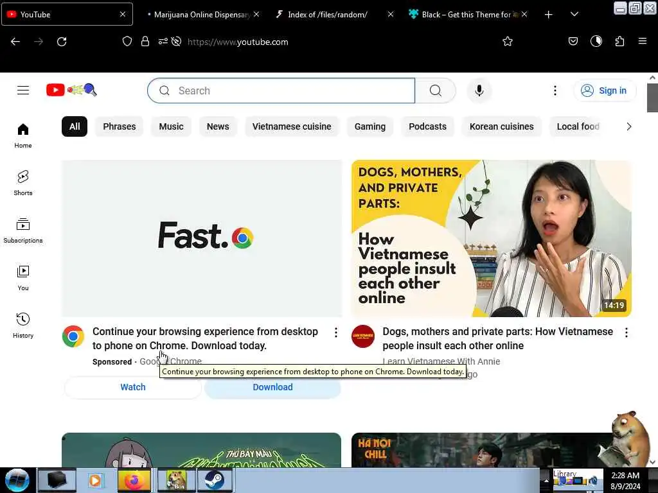Open the Firefox application menu
The height and width of the screenshot is (493, 658).
pos(642,41)
